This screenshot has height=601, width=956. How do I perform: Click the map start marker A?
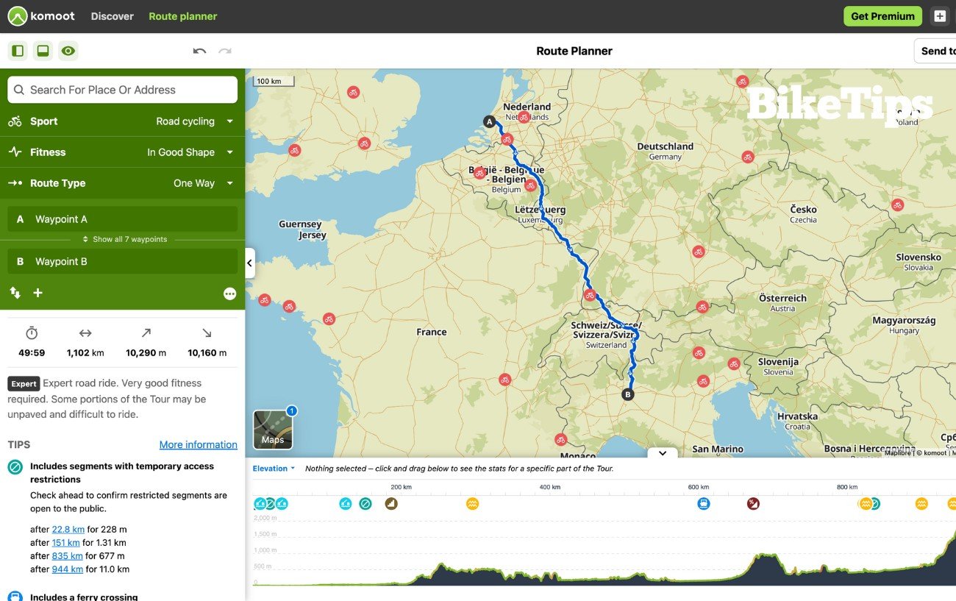pos(489,121)
